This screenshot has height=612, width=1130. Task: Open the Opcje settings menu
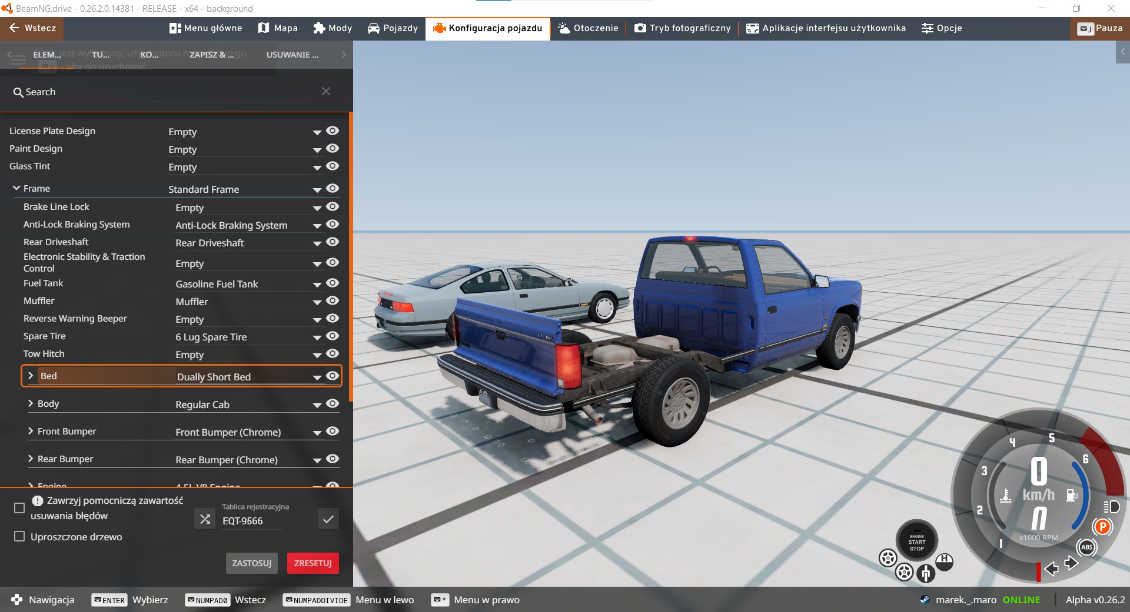942,28
